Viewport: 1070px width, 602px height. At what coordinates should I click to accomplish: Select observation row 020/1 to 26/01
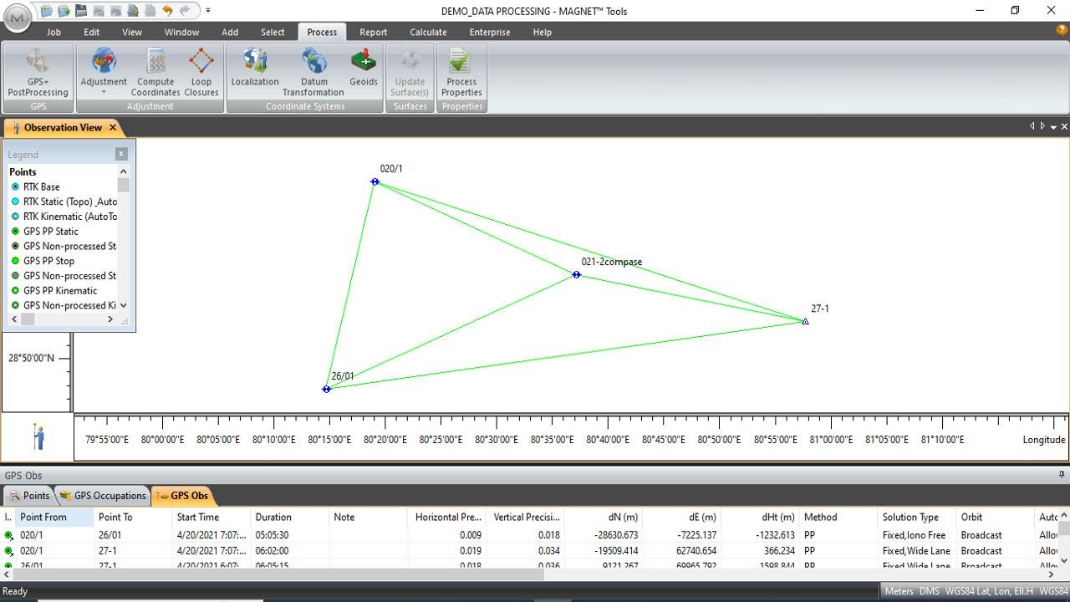pos(530,535)
